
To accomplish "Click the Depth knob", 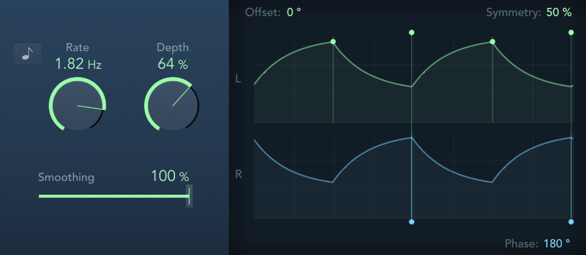I will [x=172, y=106].
